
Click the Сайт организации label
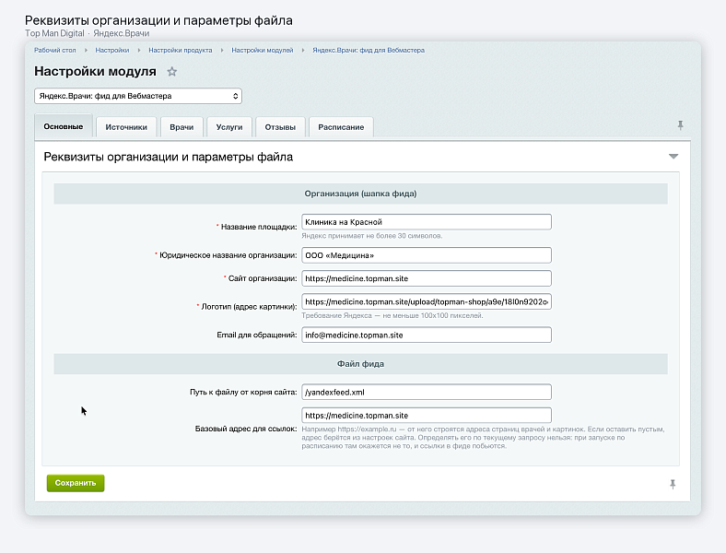click(263, 278)
